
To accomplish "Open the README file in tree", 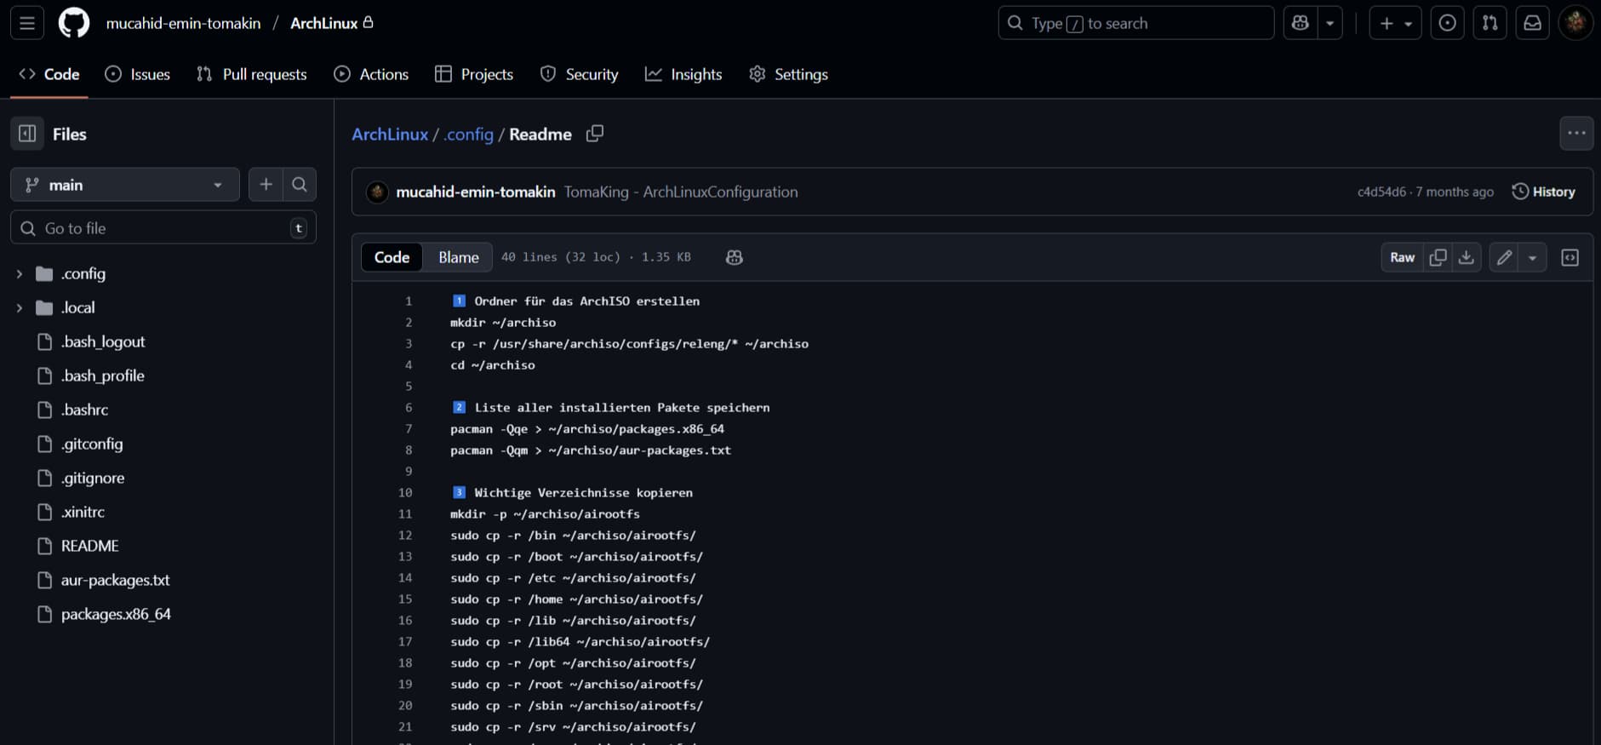I will (89, 546).
